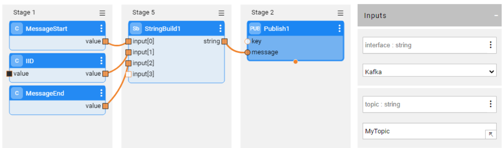Viewport: 503px width, 148px height.
Task: Open topic : string options menu
Action: point(490,104)
